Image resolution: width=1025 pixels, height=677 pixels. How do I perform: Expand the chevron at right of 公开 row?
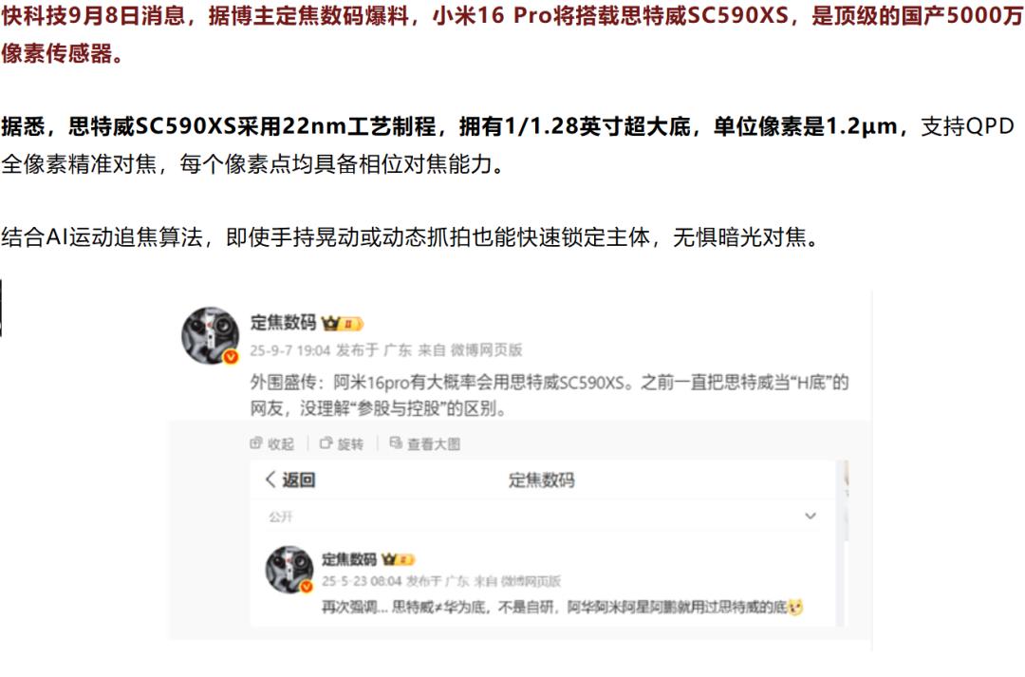point(811,517)
